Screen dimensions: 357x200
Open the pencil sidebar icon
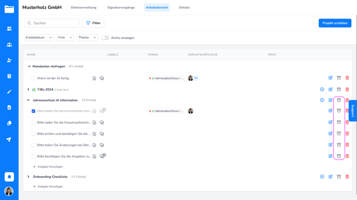click(x=9, y=91)
